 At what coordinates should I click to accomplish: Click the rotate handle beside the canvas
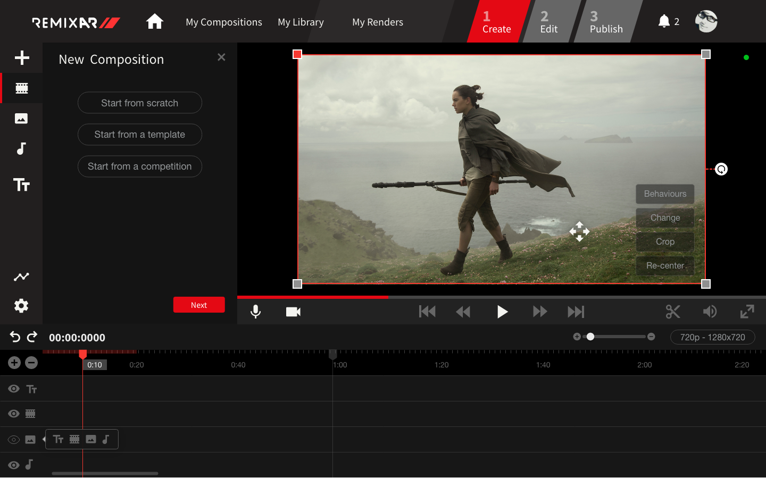point(721,169)
